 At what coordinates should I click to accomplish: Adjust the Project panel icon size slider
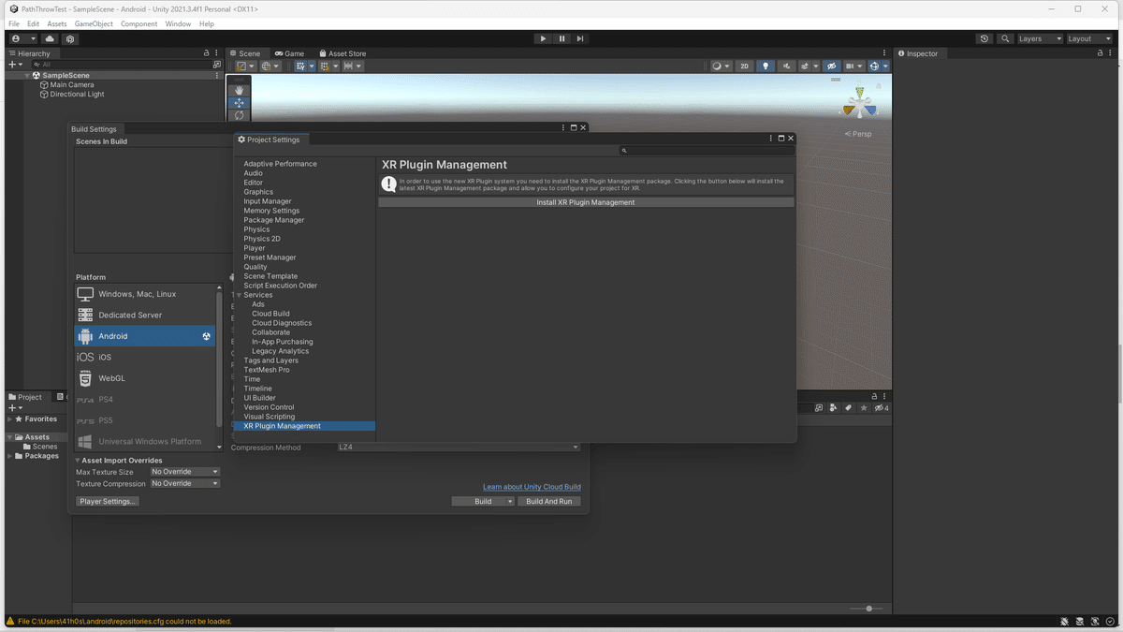point(869,609)
